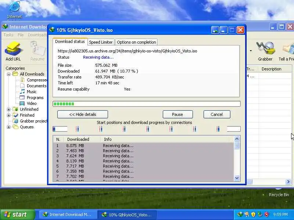Expand the Finished tree node
Viewport: 294px width, 220px height.
click(x=8, y=115)
